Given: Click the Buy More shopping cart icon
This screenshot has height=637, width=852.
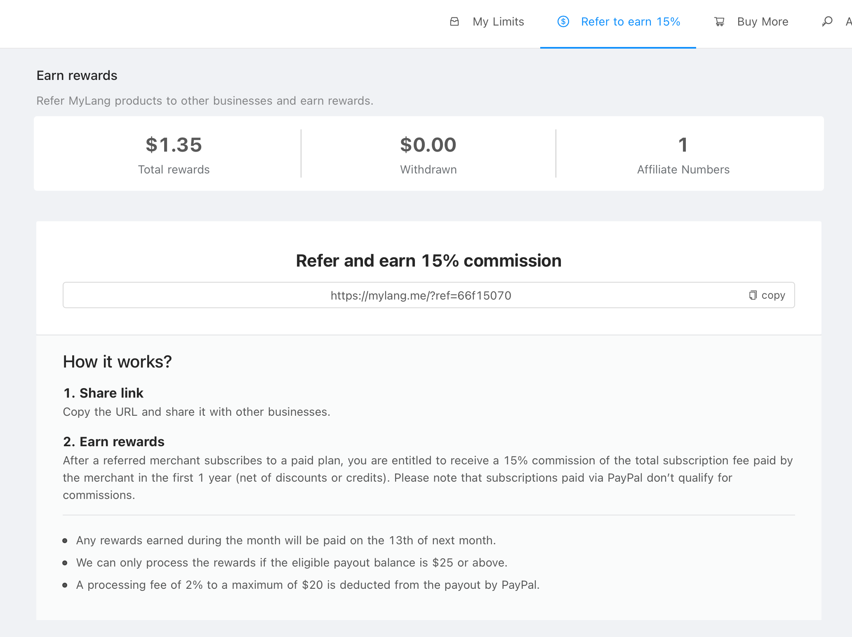Looking at the screenshot, I should 719,21.
